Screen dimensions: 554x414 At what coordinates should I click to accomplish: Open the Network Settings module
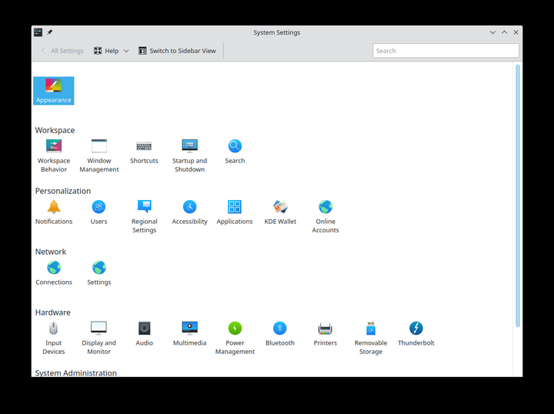coord(99,273)
